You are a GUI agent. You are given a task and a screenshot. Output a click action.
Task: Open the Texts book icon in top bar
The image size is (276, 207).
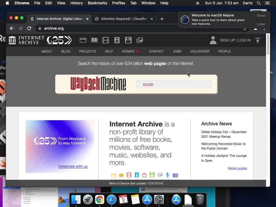94,40
